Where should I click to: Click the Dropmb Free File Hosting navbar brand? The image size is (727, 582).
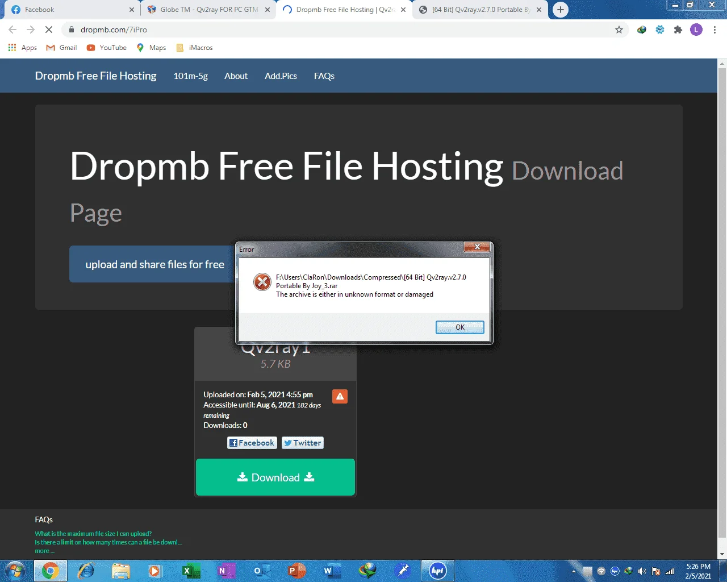click(95, 76)
